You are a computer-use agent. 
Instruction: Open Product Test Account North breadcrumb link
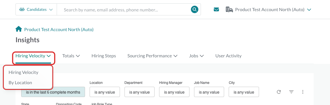[59, 29]
